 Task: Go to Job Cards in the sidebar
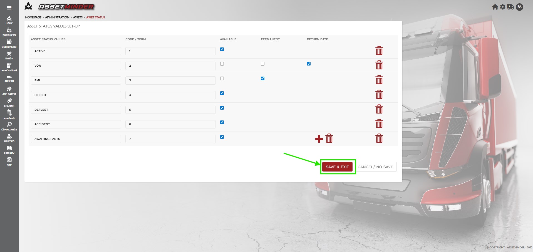click(9, 91)
